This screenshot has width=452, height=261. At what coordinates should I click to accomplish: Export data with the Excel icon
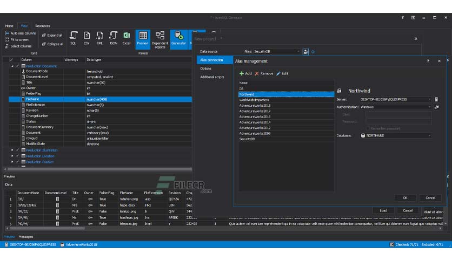(127, 38)
